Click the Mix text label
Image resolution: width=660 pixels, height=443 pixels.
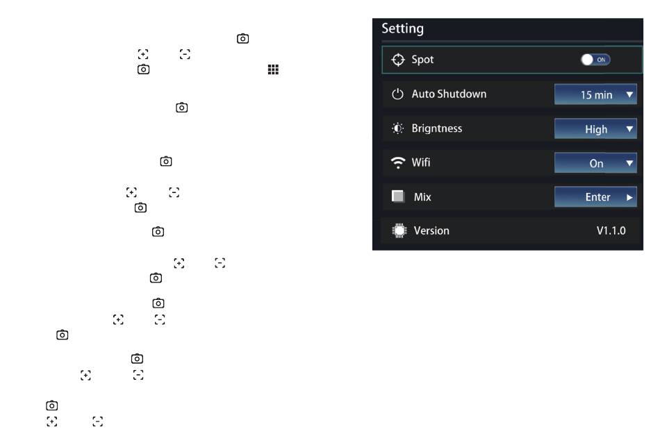(422, 197)
